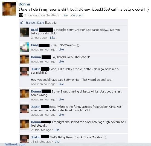Open Donna's name link at top of post
Viewport: 151px width, 146px height.
(24, 4)
